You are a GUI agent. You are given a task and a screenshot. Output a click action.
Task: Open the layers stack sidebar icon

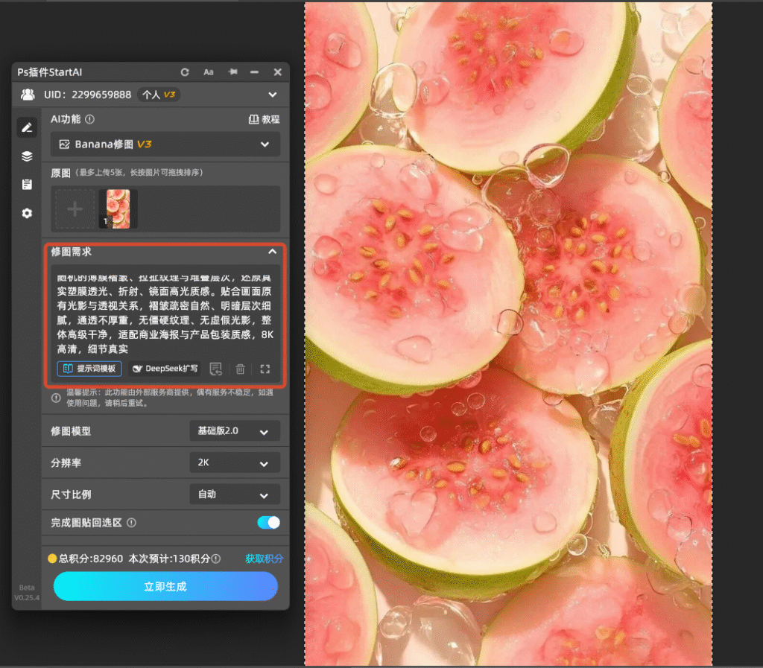(x=28, y=156)
